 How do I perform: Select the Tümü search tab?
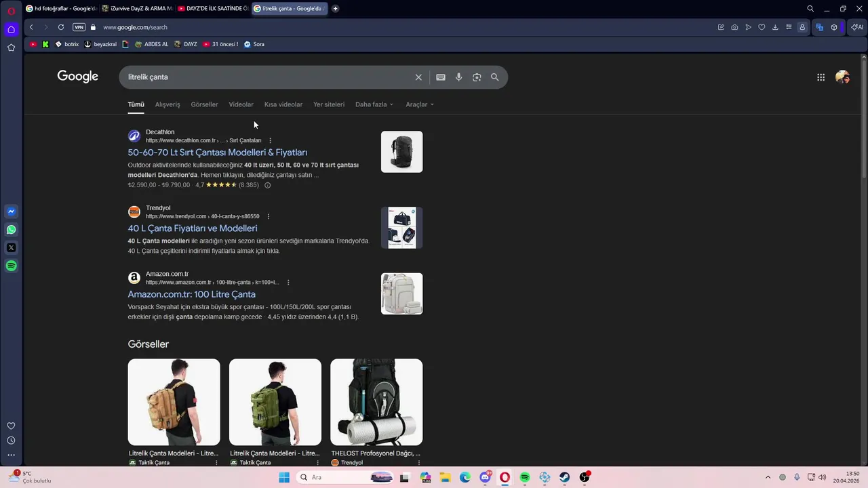pyautogui.click(x=136, y=104)
